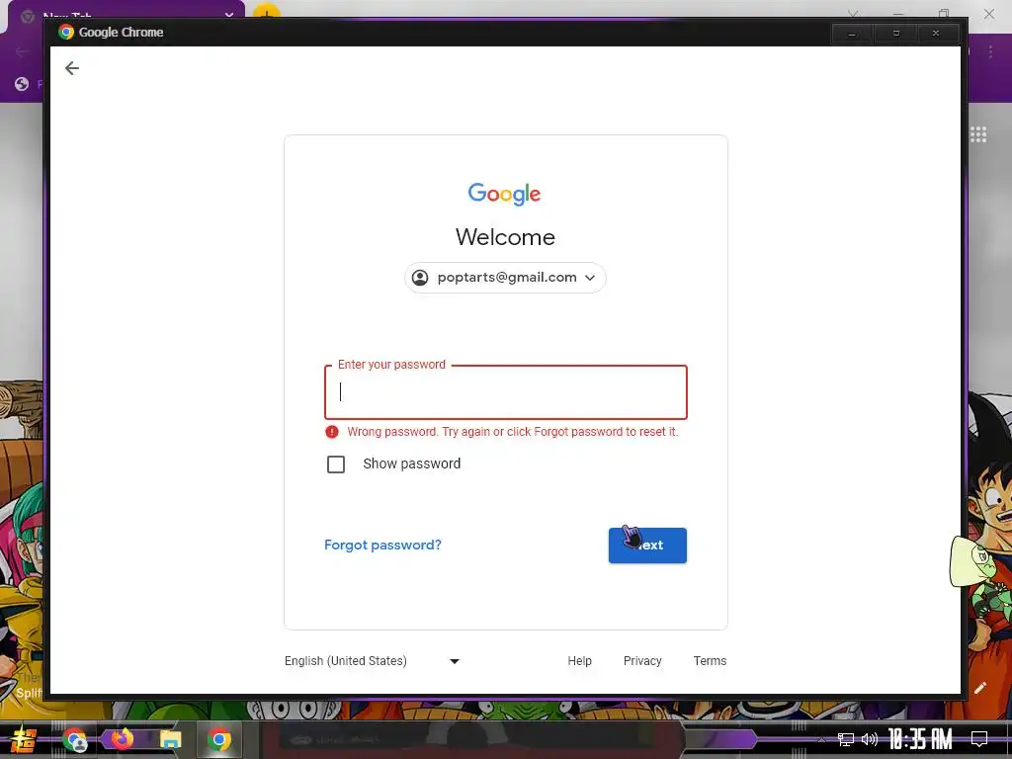Tick the Show password checkbox
This screenshot has width=1012, height=759.
coord(336,464)
